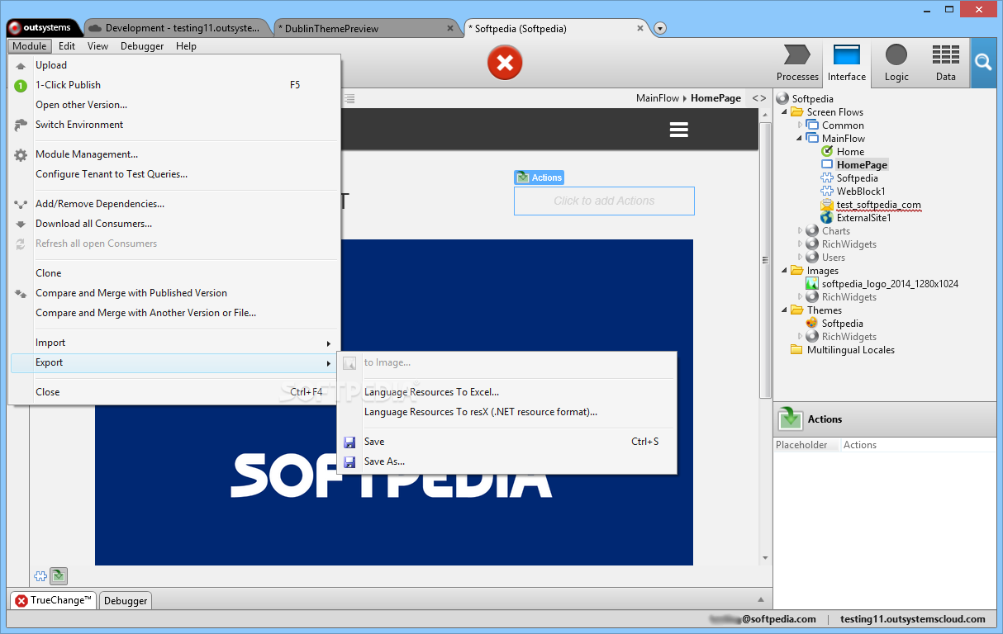Screen dimensions: 1003x634
Task: Click the large Actions icon in properties pane
Action: point(791,419)
